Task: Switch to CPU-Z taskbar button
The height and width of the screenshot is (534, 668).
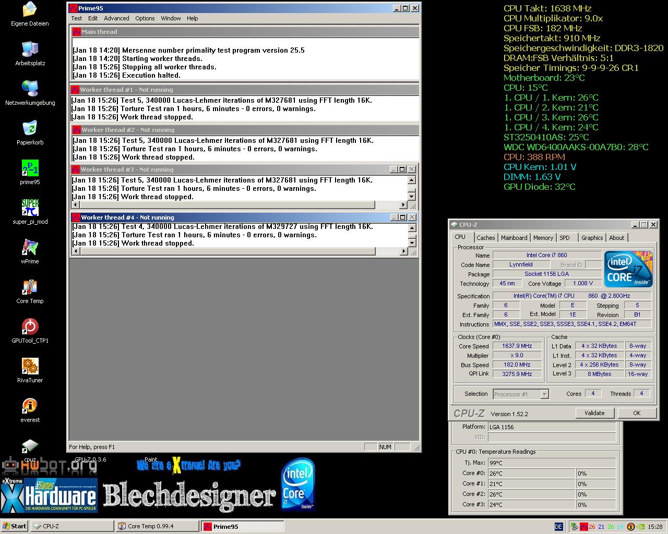Action: tap(72, 526)
